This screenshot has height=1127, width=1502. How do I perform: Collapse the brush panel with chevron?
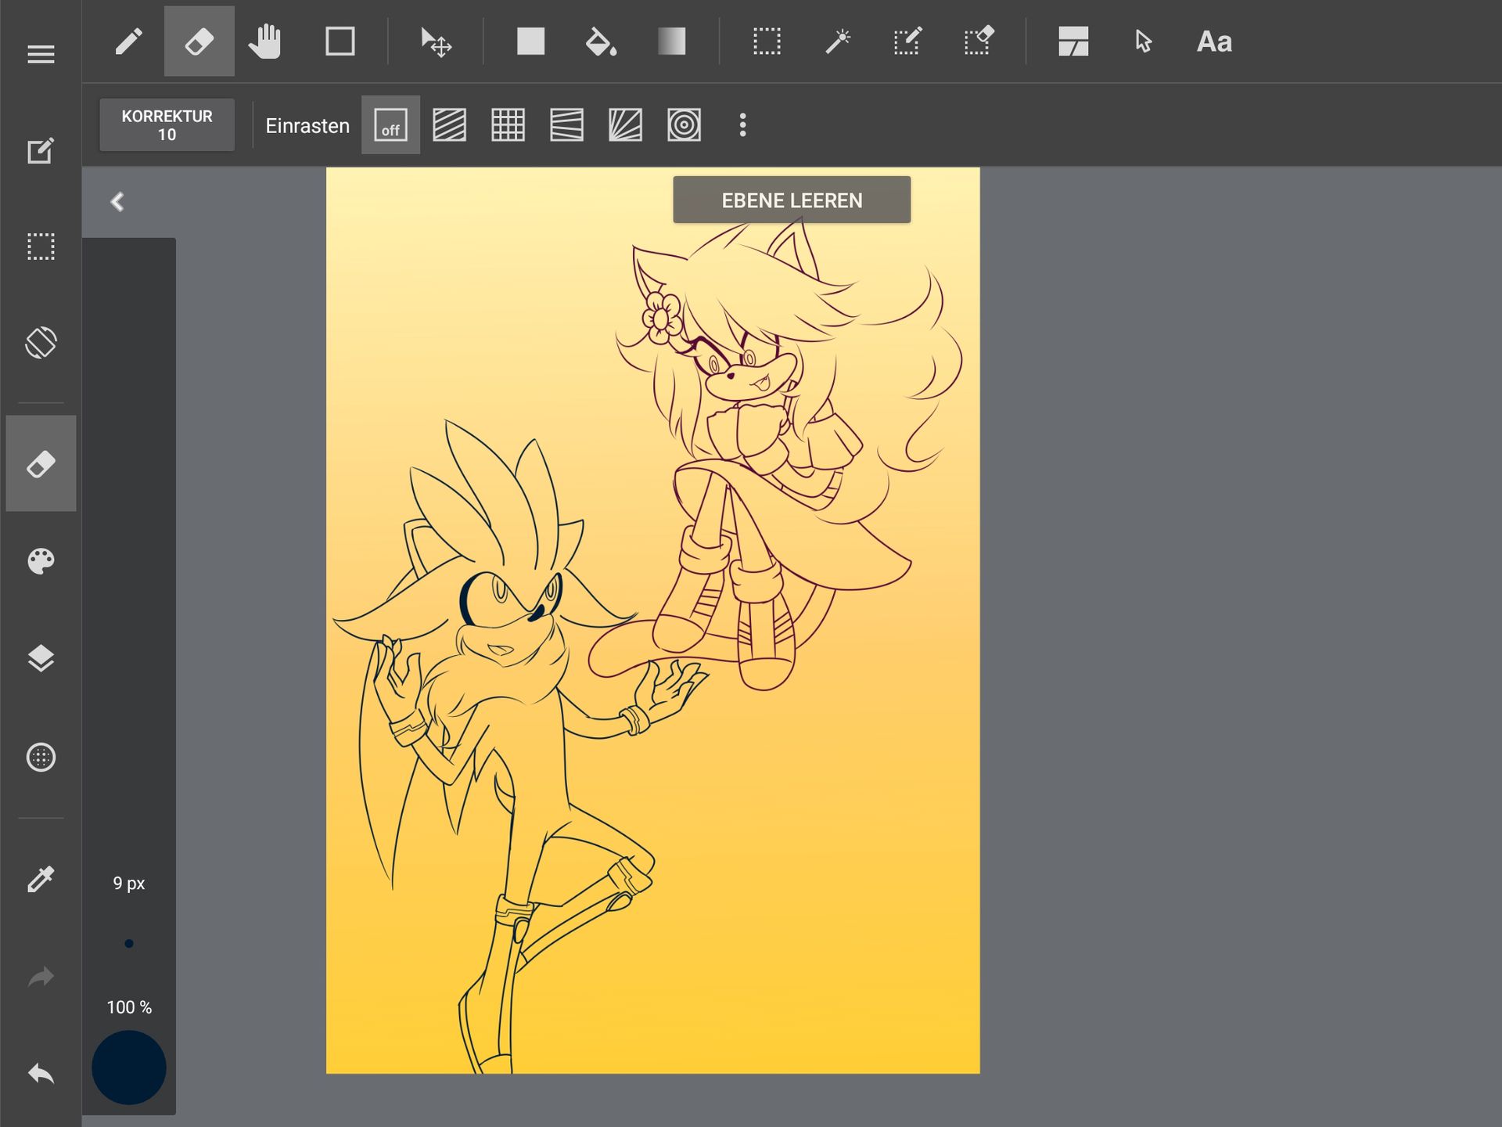coord(117,202)
